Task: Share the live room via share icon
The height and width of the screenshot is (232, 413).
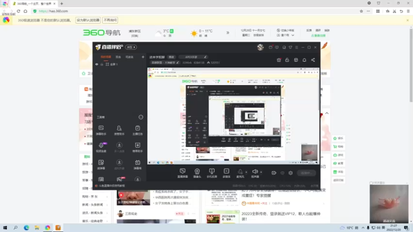Action: pos(313,60)
